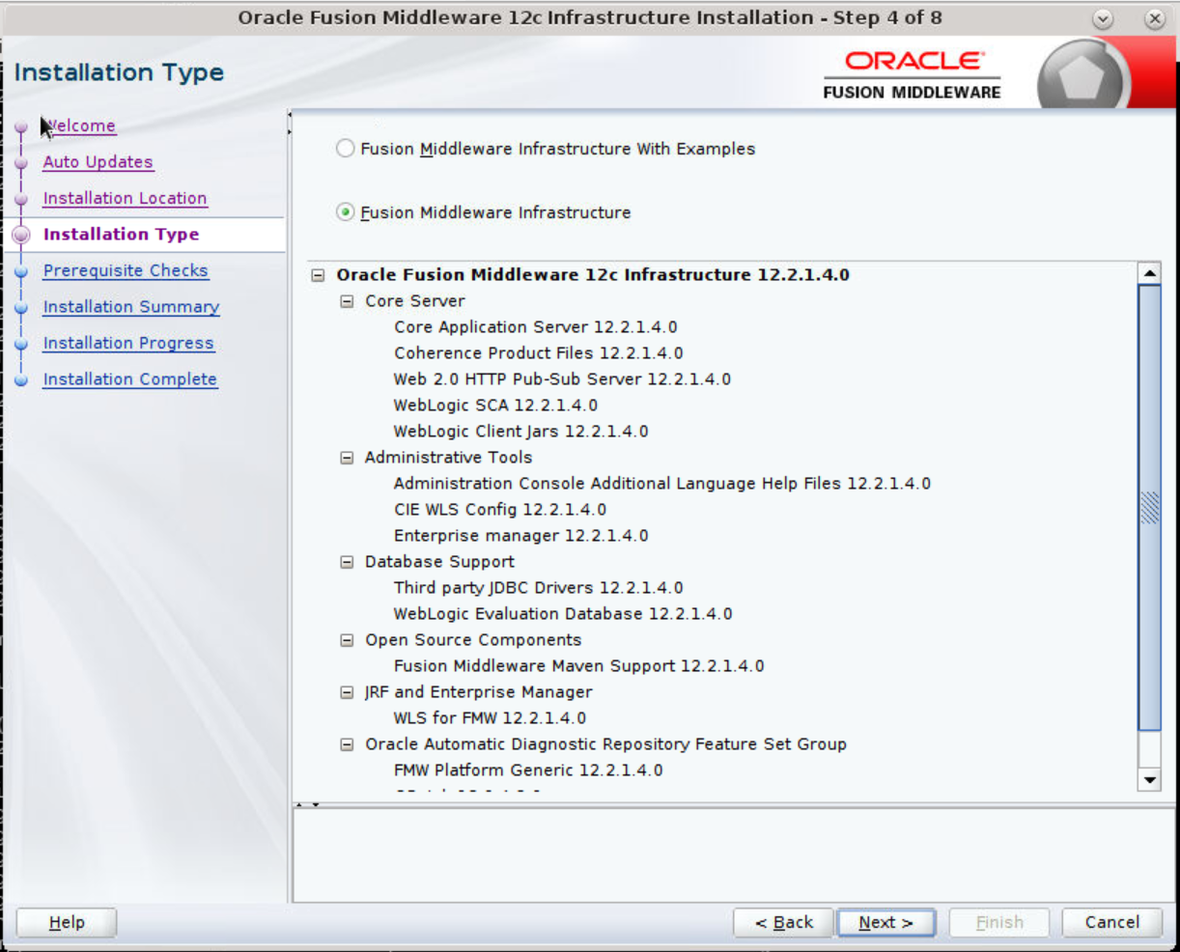Select CIE WLS Config 12.2.1.4.0 row

pos(500,510)
